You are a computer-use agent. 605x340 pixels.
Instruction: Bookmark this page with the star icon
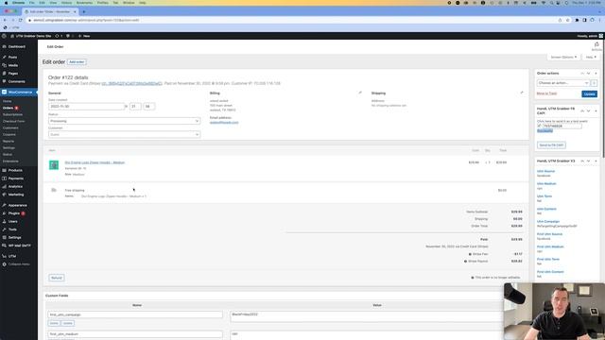(567, 20)
